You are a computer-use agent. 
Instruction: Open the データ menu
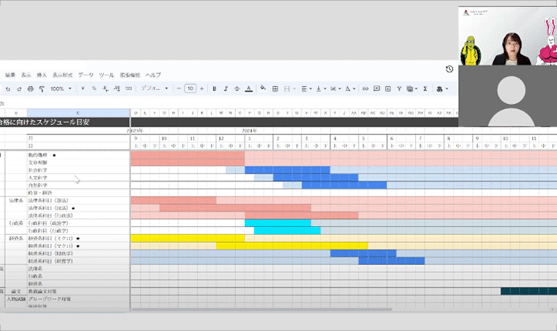pos(86,75)
